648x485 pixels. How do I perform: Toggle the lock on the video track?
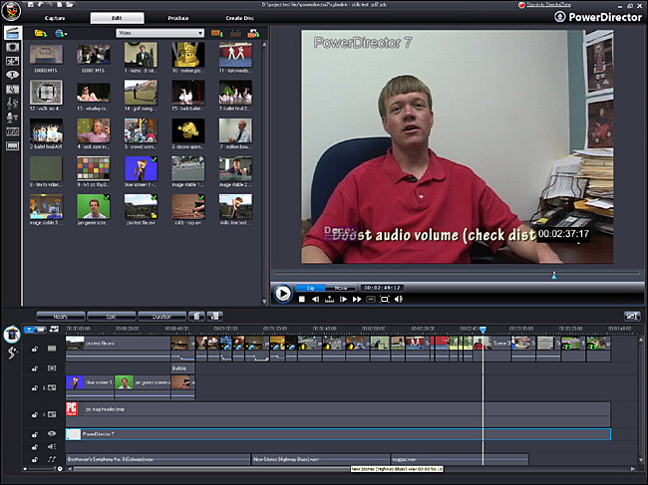[x=35, y=347]
